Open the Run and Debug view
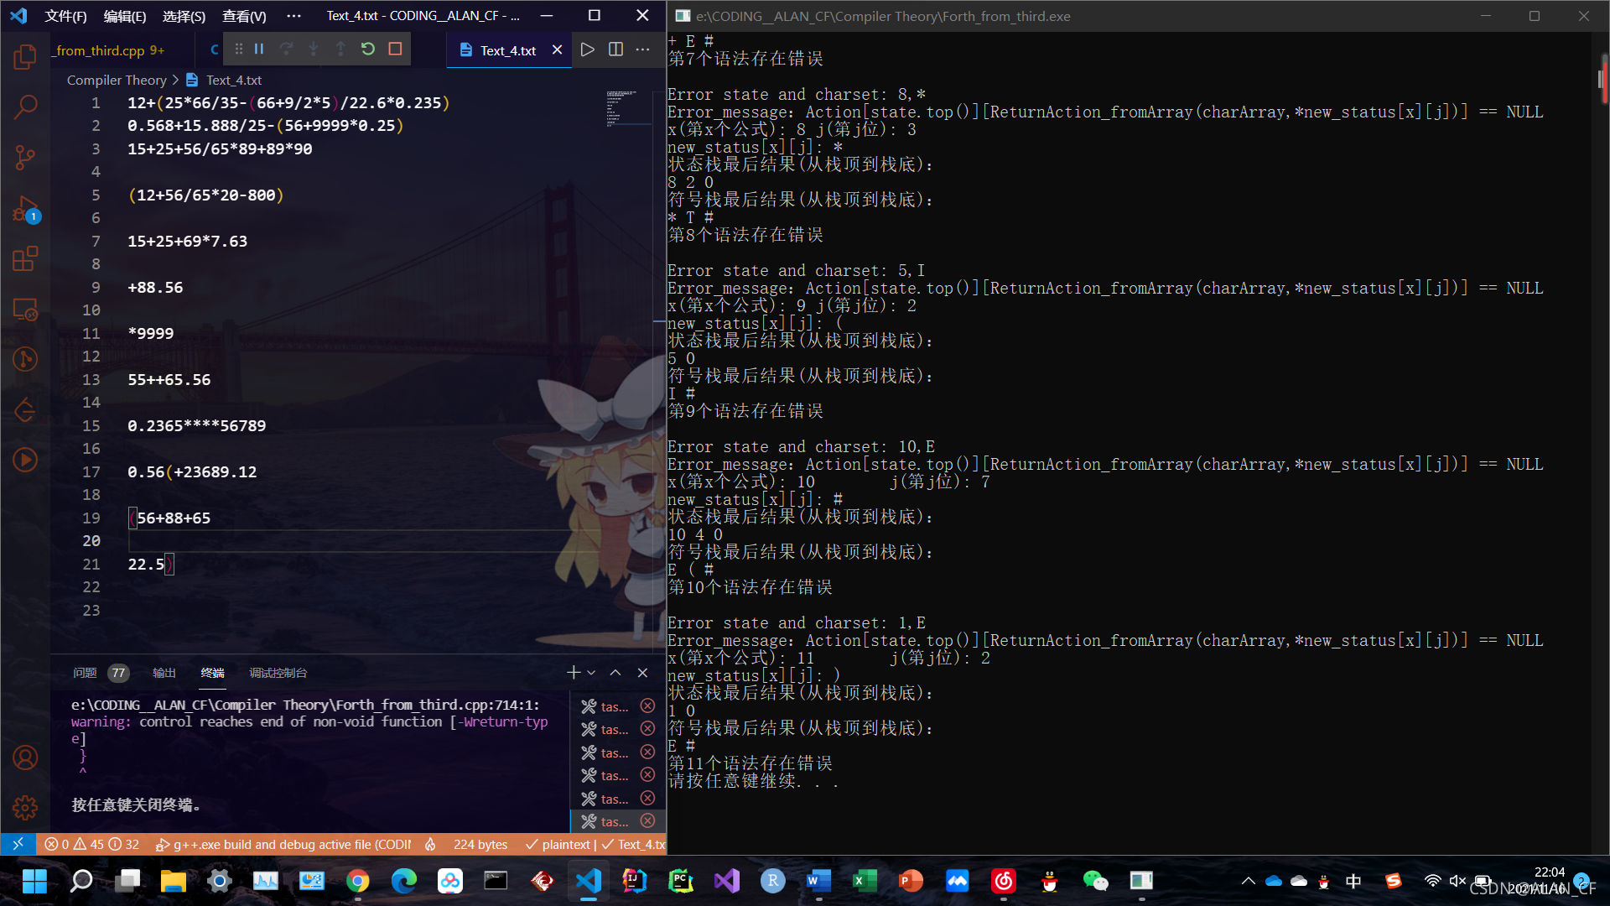Viewport: 1610px width, 906px height. pos(25,208)
